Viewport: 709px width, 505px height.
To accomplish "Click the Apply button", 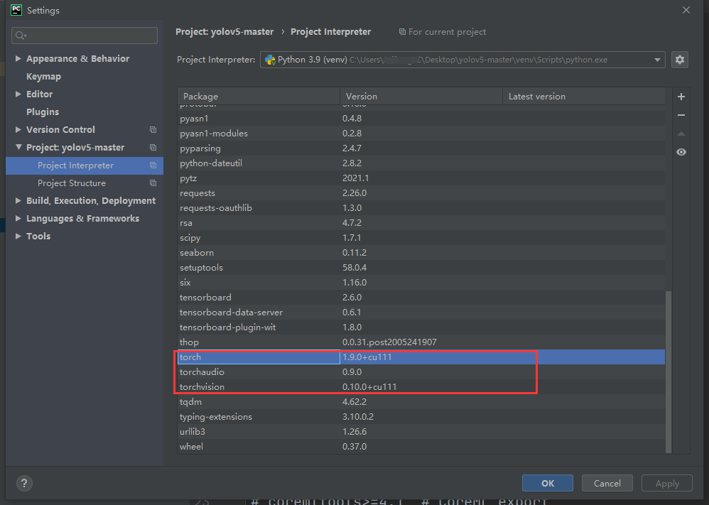I will pyautogui.click(x=667, y=483).
